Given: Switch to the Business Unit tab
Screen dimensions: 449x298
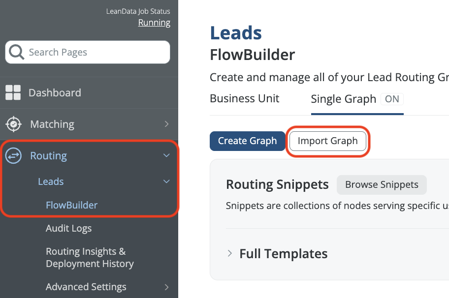Looking at the screenshot, I should 245,98.
